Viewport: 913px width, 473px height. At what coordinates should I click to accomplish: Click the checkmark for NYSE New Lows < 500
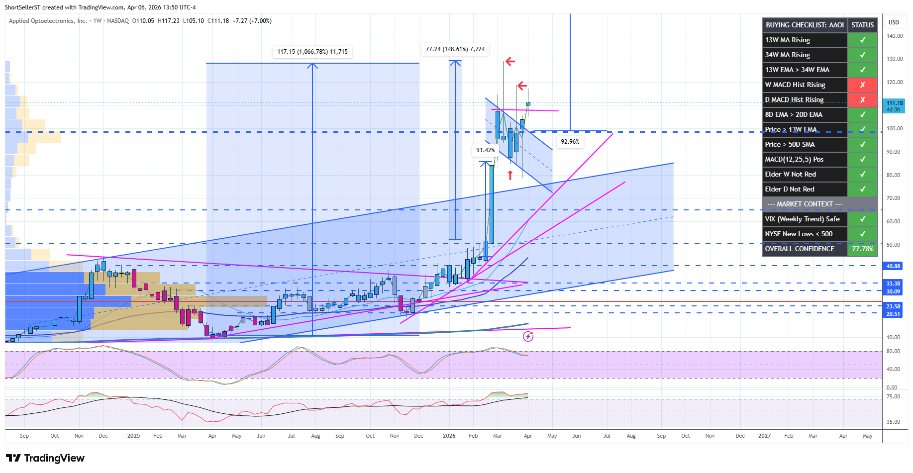[x=862, y=234]
